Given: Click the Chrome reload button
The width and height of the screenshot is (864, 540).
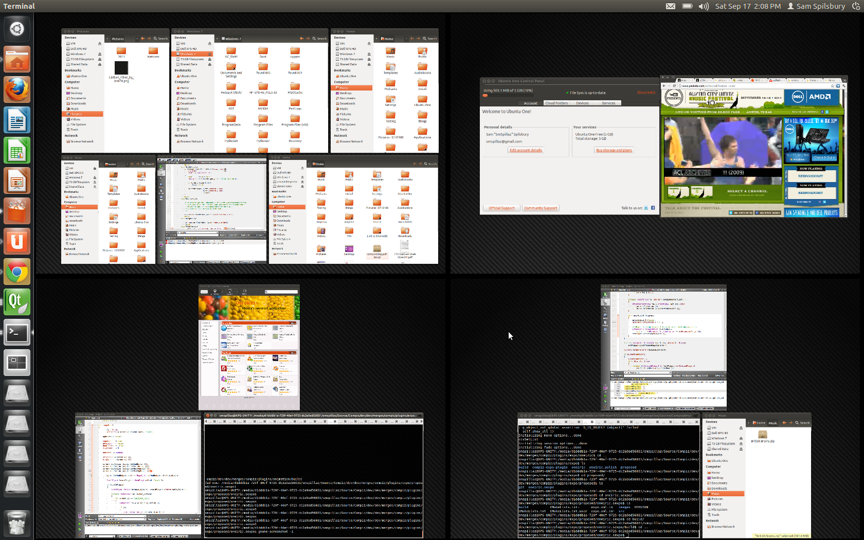Looking at the screenshot, I should click(x=674, y=86).
